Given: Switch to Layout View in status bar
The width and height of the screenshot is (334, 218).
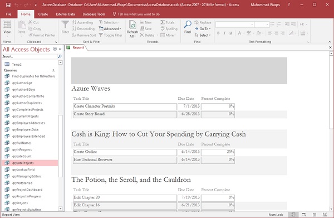Looking at the screenshot, I should pos(314,215).
